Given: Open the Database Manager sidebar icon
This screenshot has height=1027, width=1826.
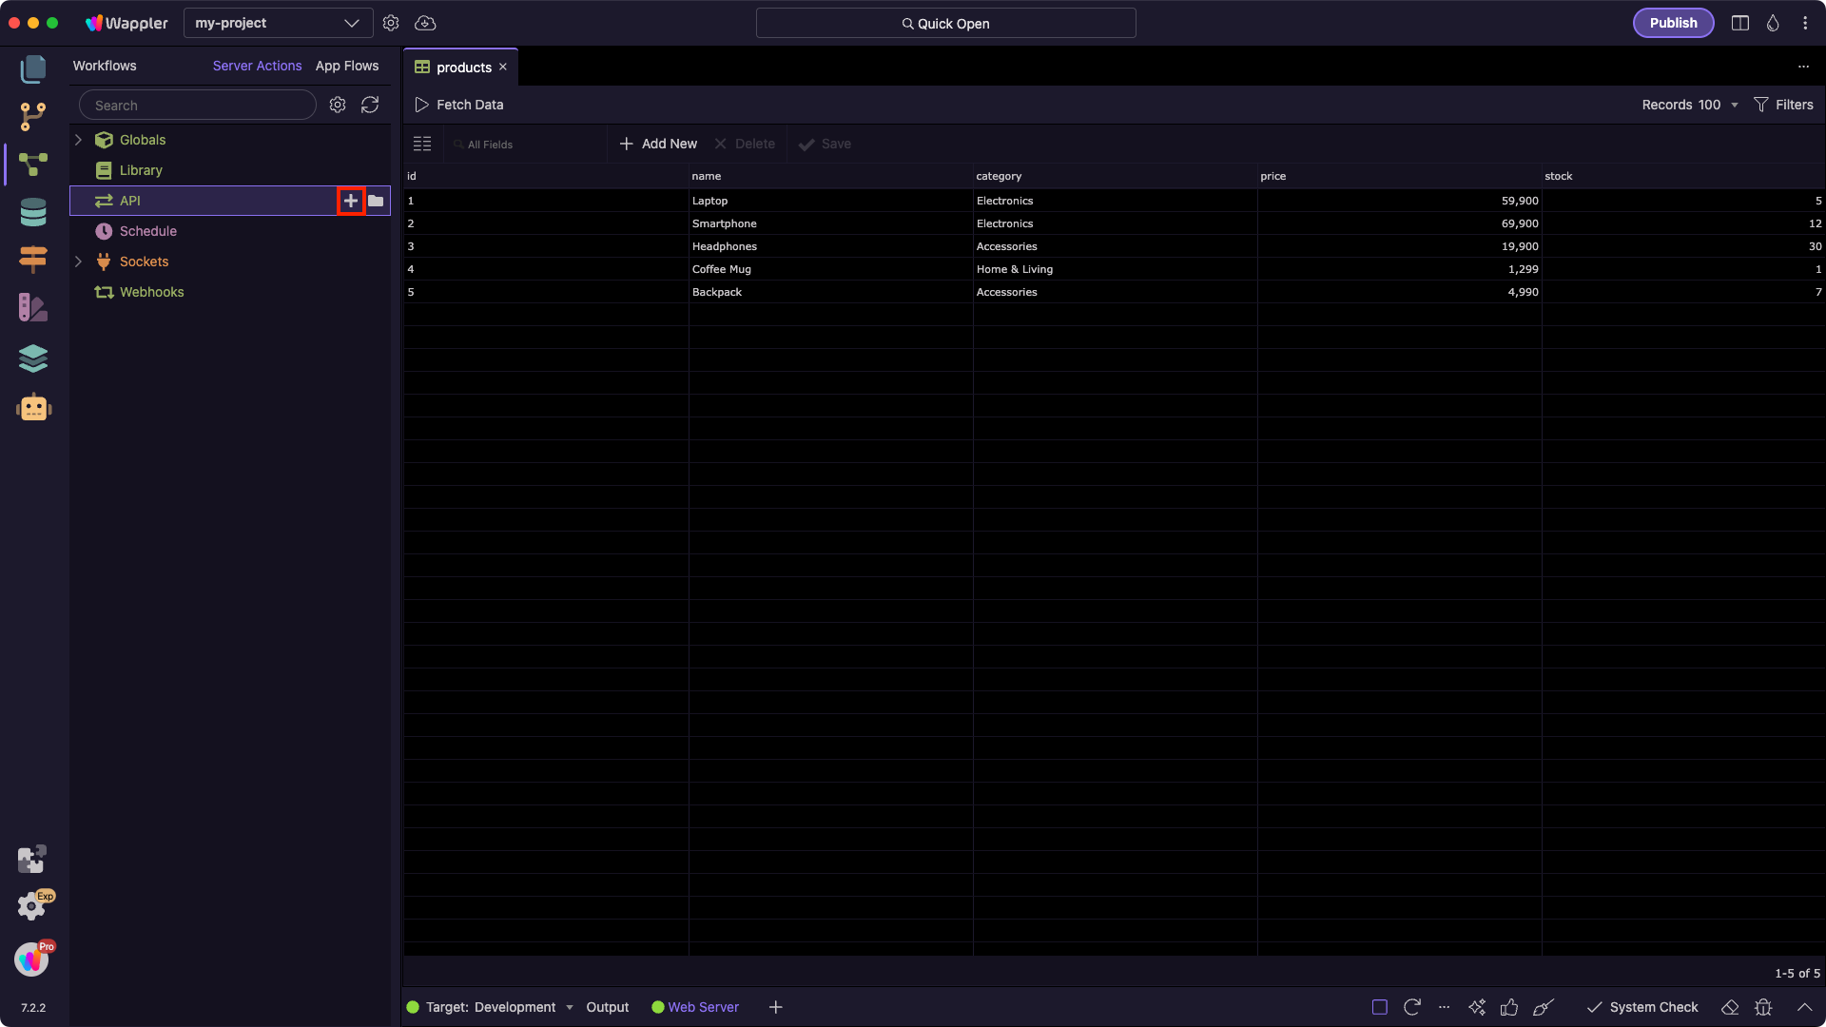Looking at the screenshot, I should [33, 212].
